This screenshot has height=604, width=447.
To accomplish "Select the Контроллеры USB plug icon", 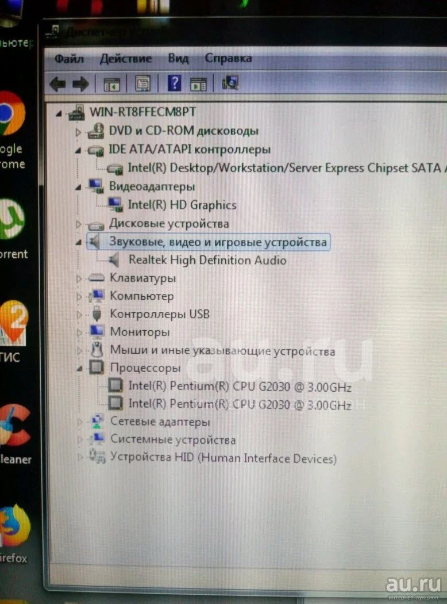I will (x=97, y=314).
